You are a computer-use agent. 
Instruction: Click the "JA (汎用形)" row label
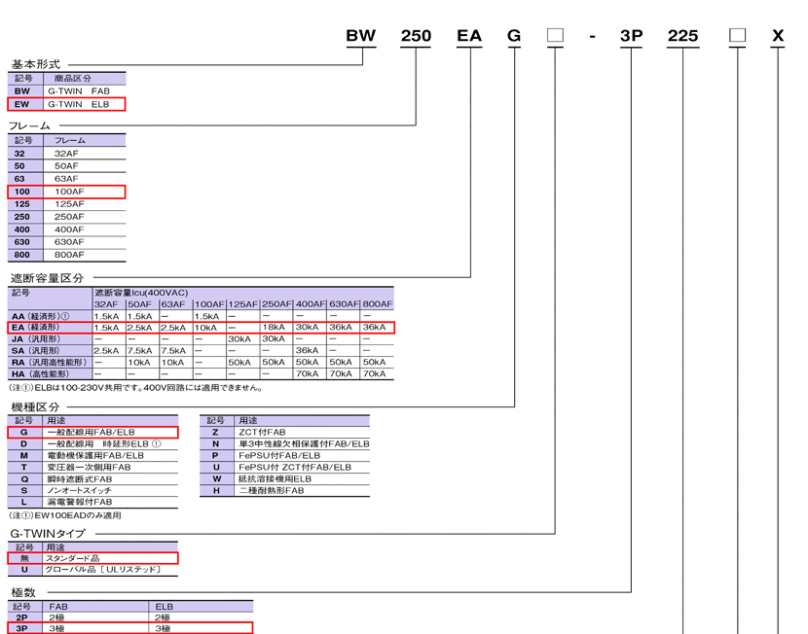36,339
